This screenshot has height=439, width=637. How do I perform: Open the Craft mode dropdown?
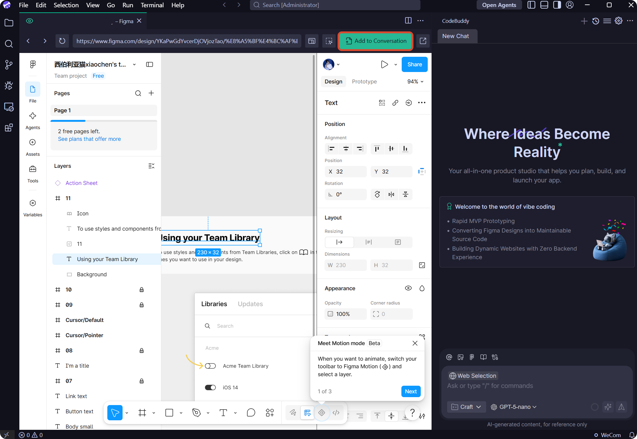pyautogui.click(x=466, y=407)
